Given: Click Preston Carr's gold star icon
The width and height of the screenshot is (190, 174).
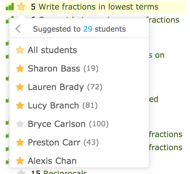Looking at the screenshot, I should pos(20,142).
